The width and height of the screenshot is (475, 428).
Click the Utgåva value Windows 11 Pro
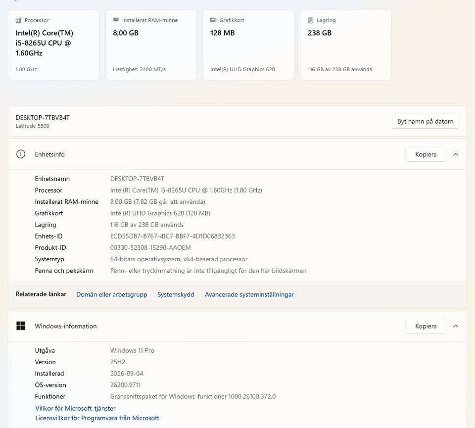coord(133,350)
